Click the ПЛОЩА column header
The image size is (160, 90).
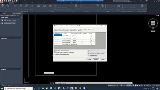91,33
